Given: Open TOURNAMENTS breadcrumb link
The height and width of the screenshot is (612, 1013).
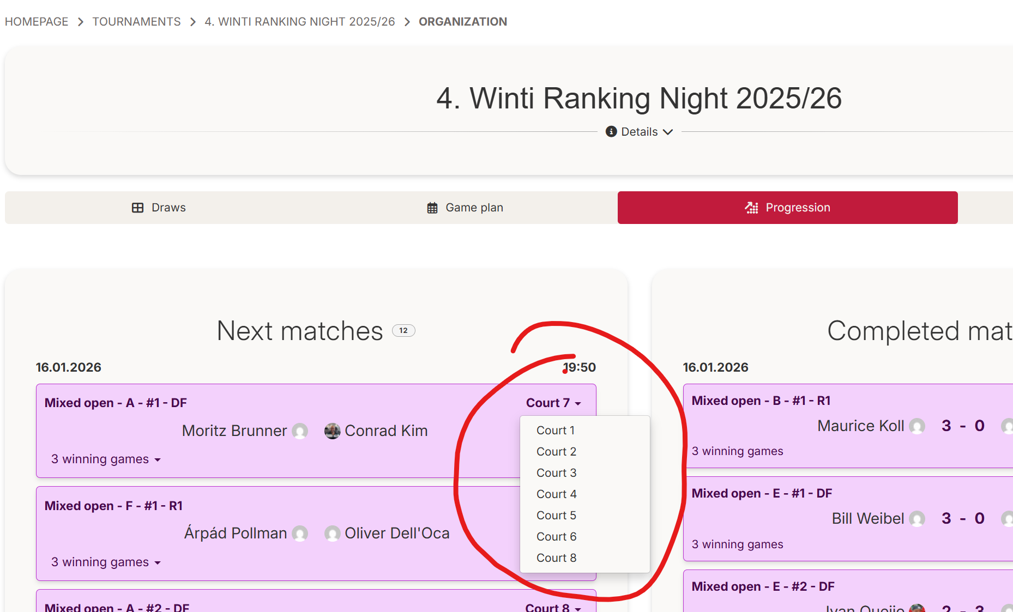Looking at the screenshot, I should 136,22.
